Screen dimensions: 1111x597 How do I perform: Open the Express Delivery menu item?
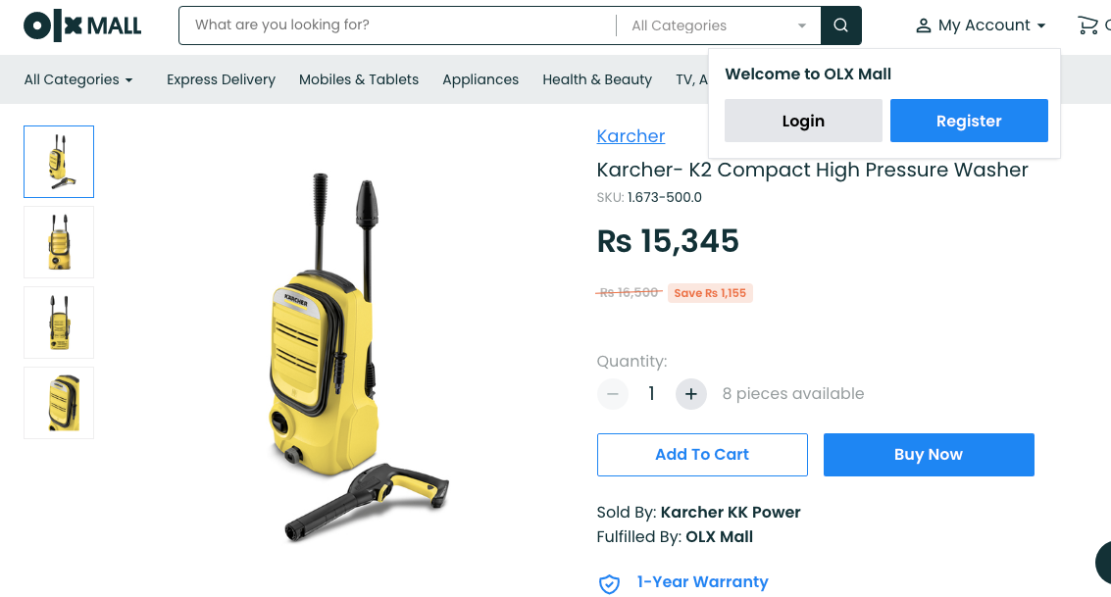(221, 79)
